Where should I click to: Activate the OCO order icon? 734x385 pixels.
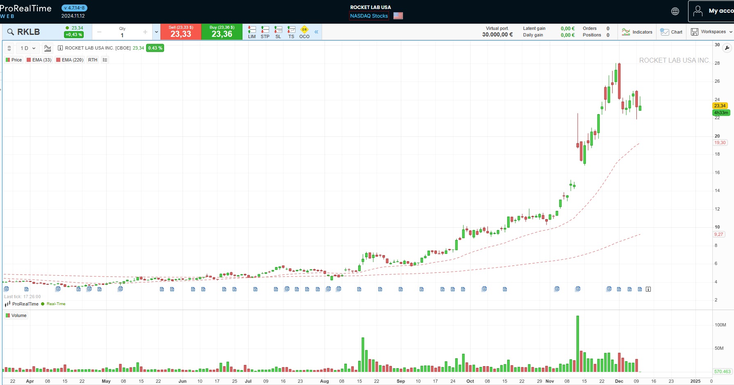point(304,32)
